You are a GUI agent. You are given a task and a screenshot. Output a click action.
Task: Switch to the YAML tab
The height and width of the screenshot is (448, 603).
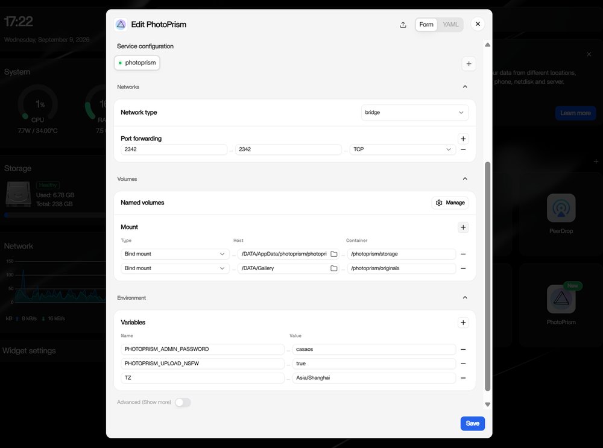point(450,24)
